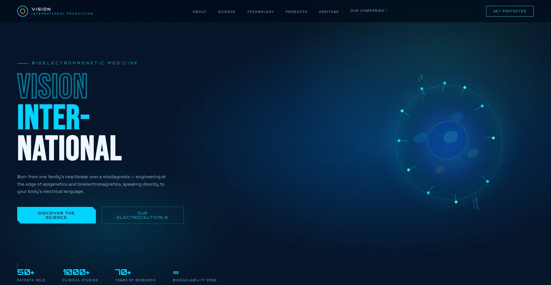Click the Bioelectromagnetic Medicine tagline
This screenshot has width=551, height=285.
(85, 63)
